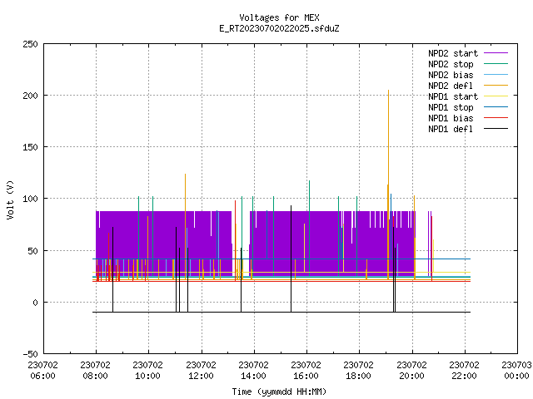Image resolution: width=533 pixels, height=399 pixels.
Task: Click the orange NPD2 defl legend line
Action: click(496, 85)
